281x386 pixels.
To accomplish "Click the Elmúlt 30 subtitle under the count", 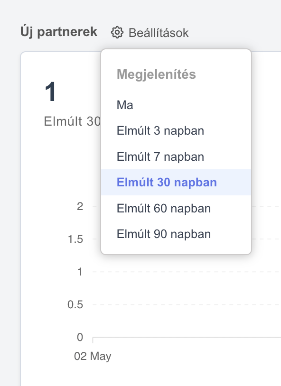I will [x=72, y=121].
